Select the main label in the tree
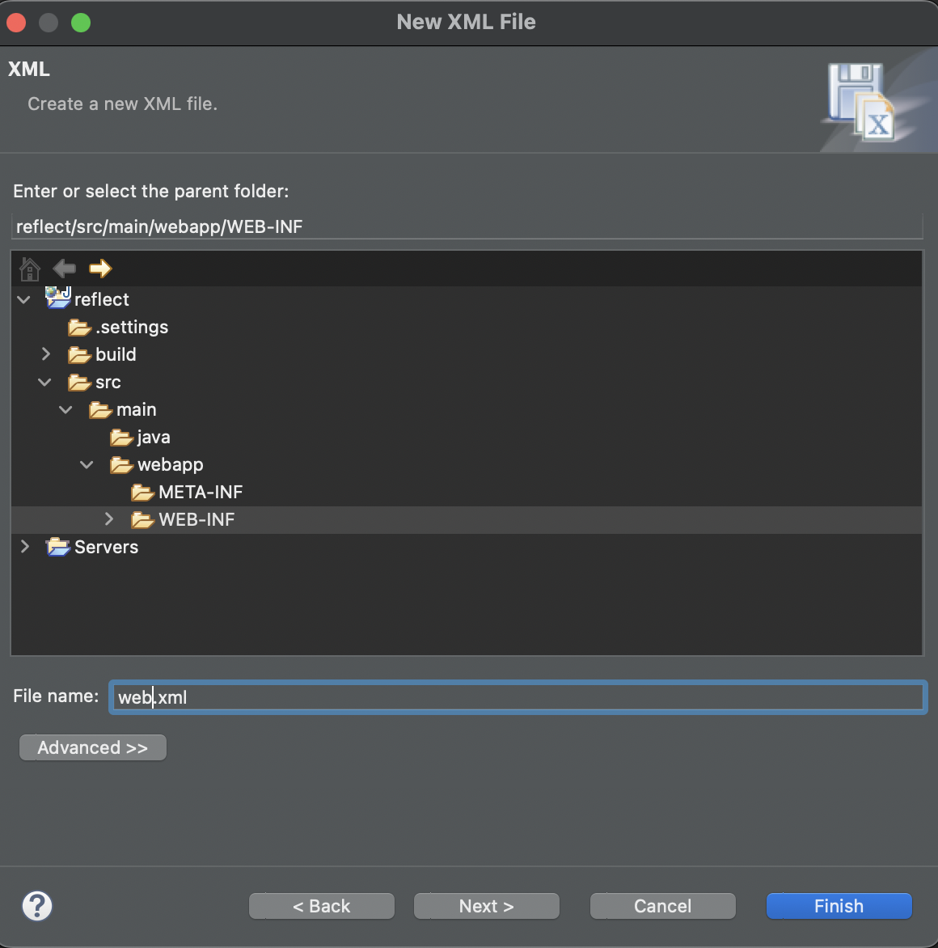 [x=137, y=410]
